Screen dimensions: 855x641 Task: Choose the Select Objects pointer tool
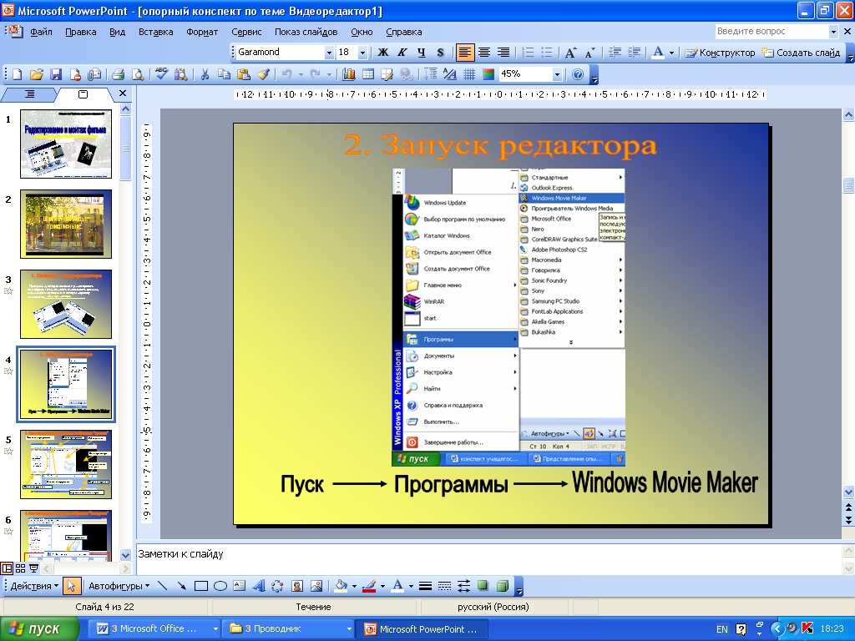click(71, 586)
